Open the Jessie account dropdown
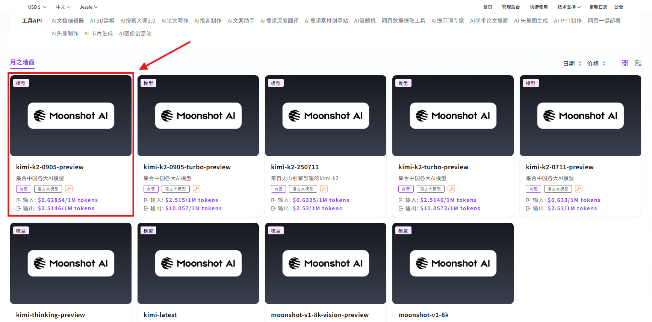The height and width of the screenshot is (322, 652). tap(89, 7)
